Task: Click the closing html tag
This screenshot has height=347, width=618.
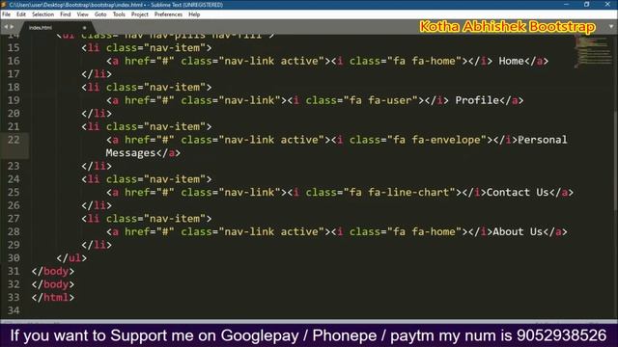Action: click(x=53, y=298)
